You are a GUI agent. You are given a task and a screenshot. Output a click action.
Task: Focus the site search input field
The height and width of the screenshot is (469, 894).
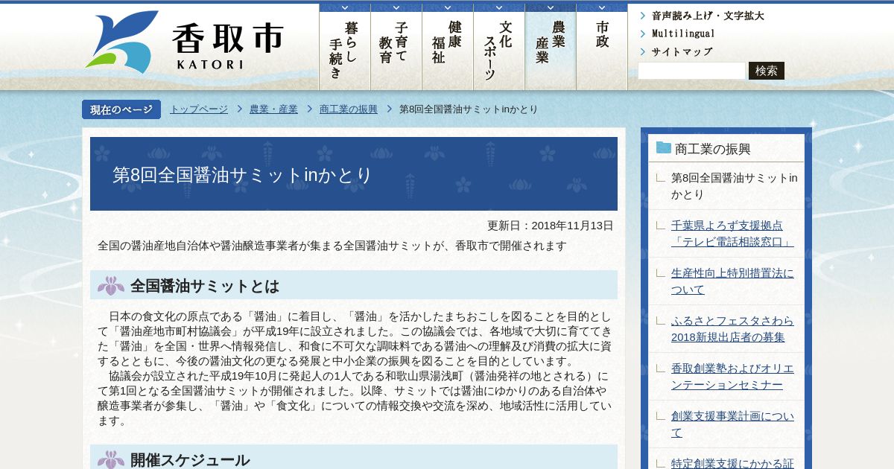point(691,71)
